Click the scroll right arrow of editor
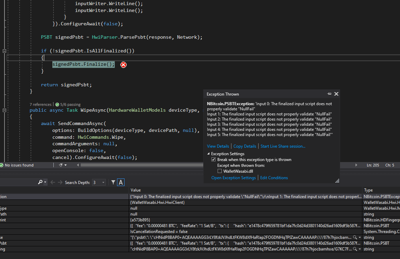Viewport: 400px width, 259px height. [x=356, y=165]
